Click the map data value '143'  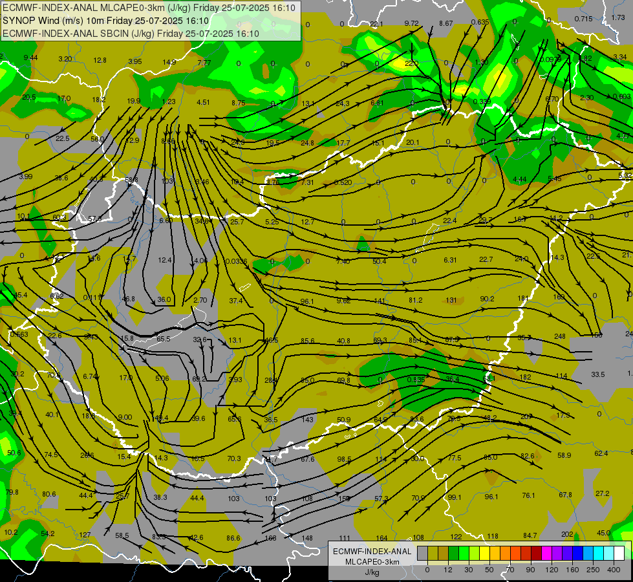[x=308, y=420]
